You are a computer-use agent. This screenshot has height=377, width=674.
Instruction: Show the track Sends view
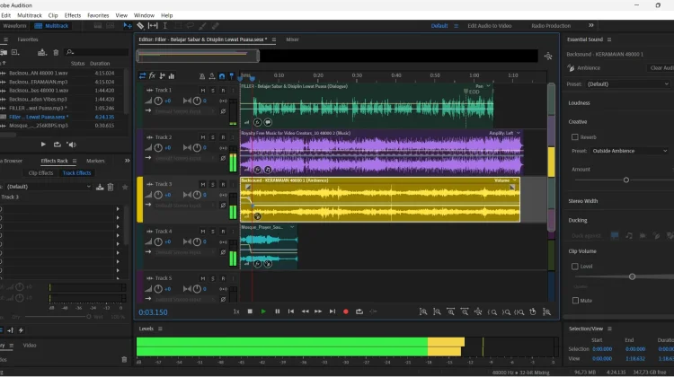tap(162, 76)
